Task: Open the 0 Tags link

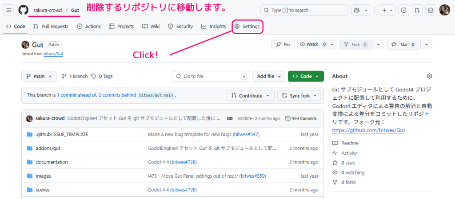Action: (102, 76)
